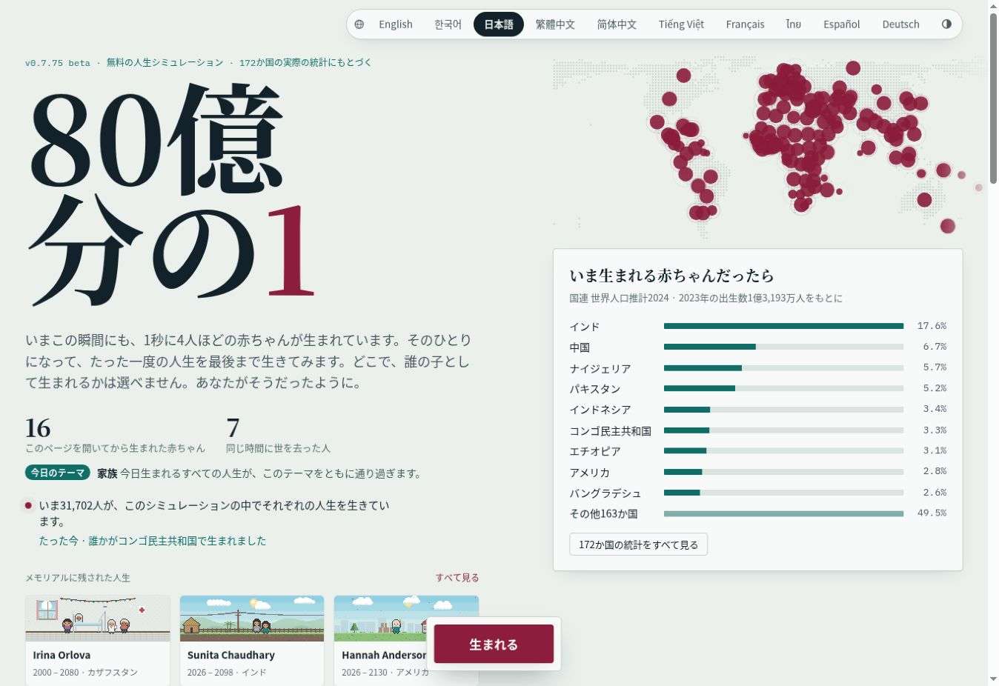
Task: Click the バングラデシュ row label
Action: (605, 493)
